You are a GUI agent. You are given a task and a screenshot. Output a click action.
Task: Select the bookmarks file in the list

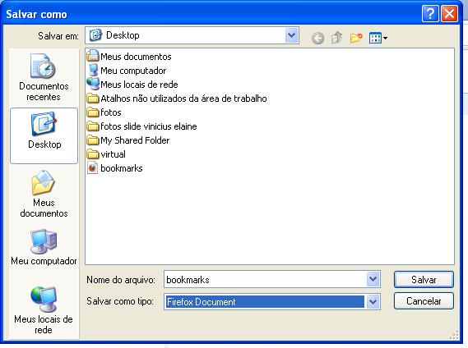click(x=115, y=168)
